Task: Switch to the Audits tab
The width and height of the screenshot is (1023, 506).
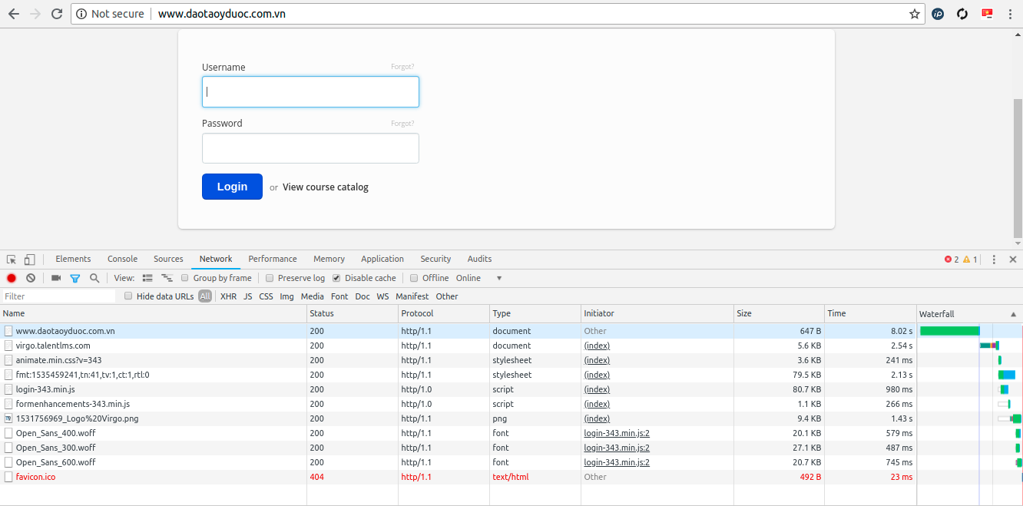Action: [x=479, y=260]
